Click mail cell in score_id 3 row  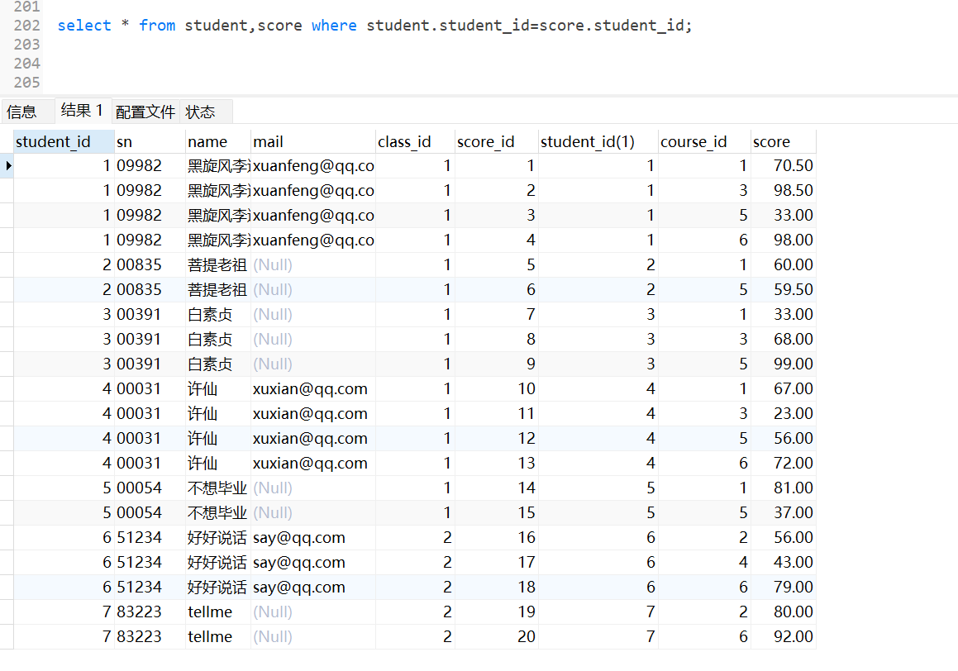click(312, 215)
